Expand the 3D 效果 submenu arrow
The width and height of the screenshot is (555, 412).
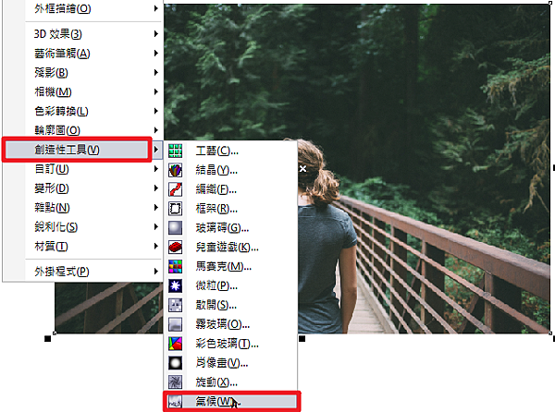pos(155,34)
